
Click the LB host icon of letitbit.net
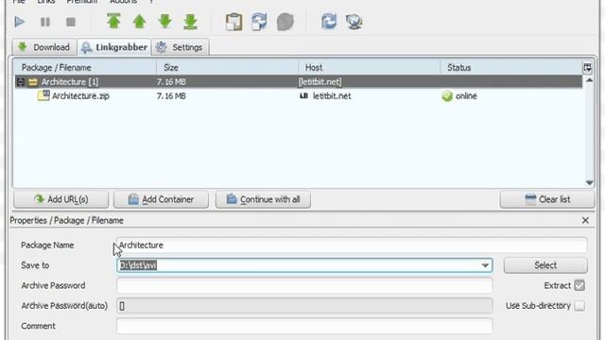303,95
